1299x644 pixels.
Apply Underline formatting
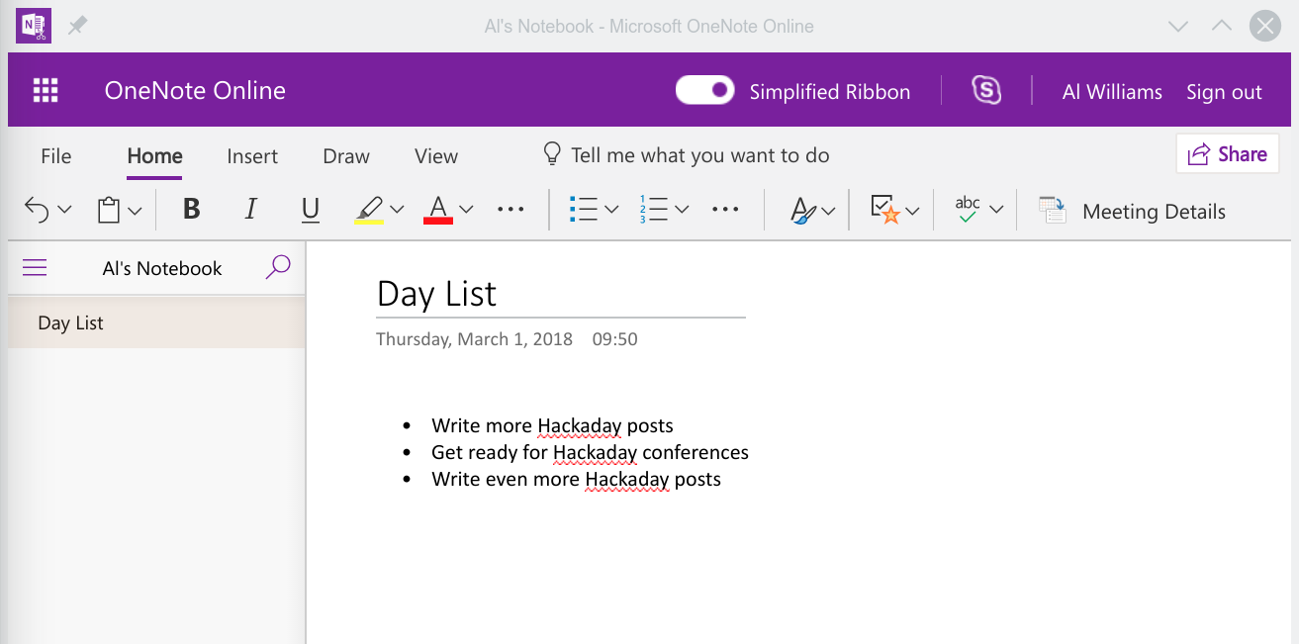(311, 210)
